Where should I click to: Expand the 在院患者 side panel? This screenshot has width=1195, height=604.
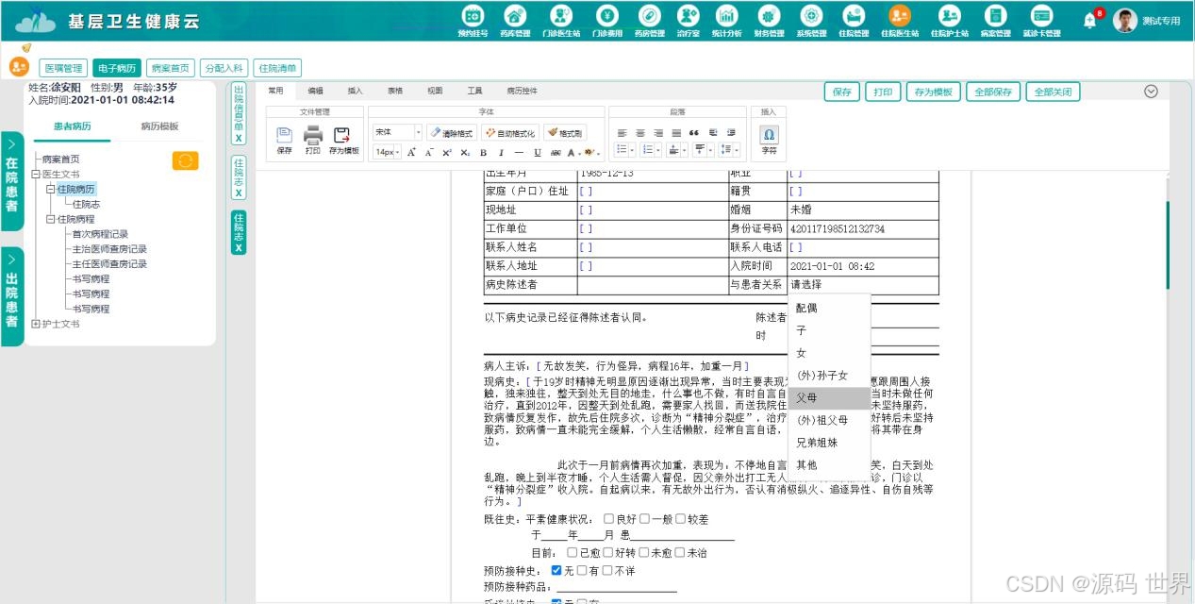11,180
